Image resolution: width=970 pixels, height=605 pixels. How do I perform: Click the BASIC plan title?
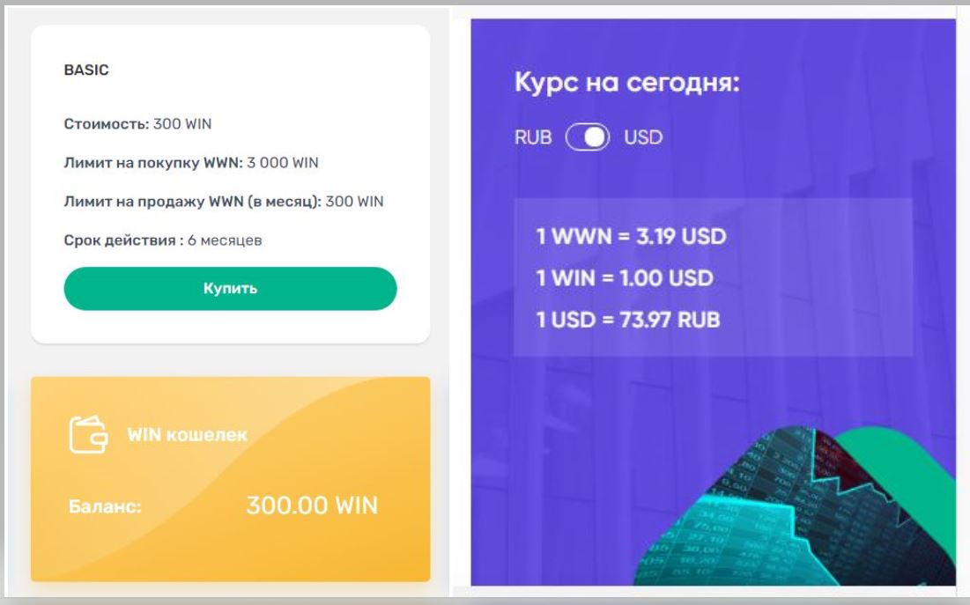tap(85, 70)
